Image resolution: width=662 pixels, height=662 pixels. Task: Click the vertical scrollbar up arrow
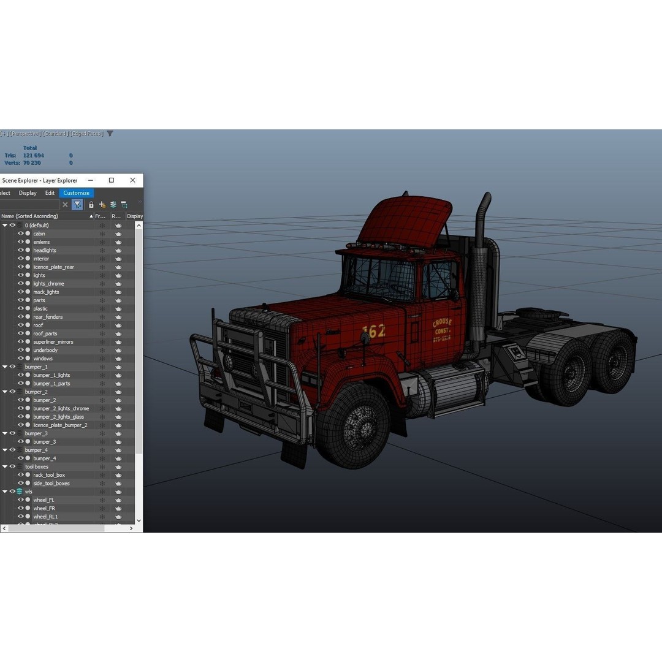pos(139,226)
